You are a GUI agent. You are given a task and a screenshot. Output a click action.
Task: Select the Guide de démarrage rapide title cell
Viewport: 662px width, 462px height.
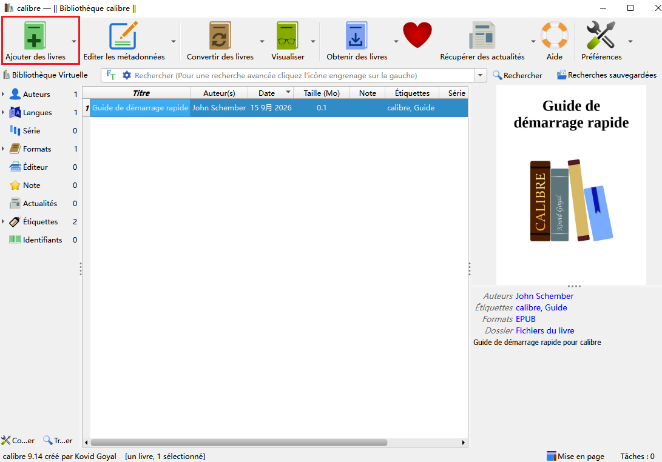140,107
